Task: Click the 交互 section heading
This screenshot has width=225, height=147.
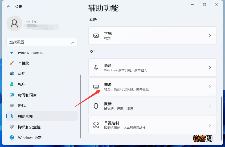Action: (93, 52)
